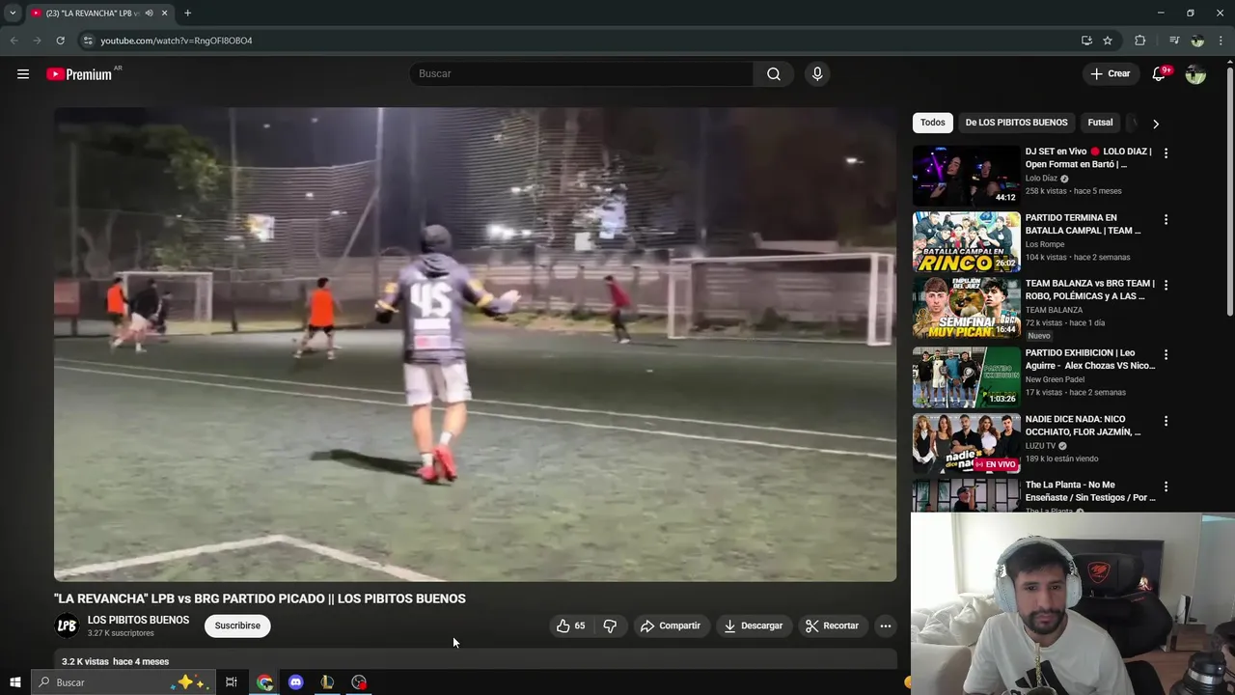1235x695 pixels.
Task: Select the Futsal filter chip
Action: (1100, 123)
